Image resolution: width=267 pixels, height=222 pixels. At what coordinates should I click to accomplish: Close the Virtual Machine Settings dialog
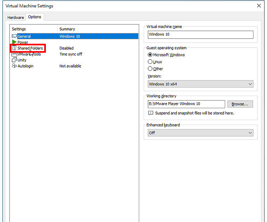pyautogui.click(x=259, y=6)
